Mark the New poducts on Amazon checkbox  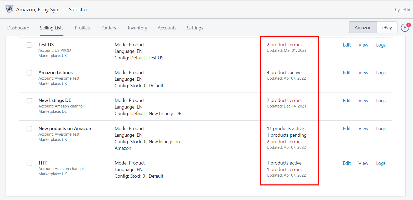pos(29,129)
